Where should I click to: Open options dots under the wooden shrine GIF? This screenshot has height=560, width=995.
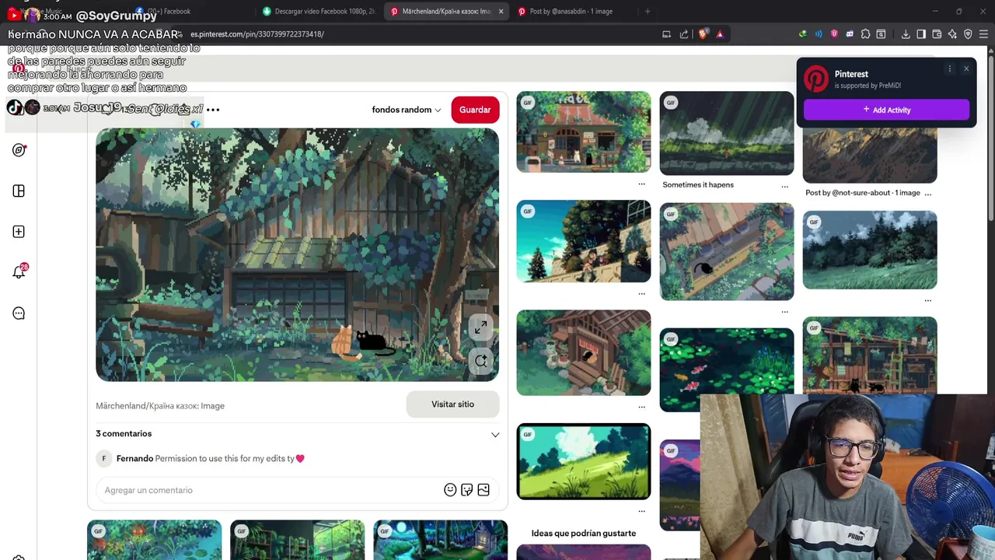[641, 407]
